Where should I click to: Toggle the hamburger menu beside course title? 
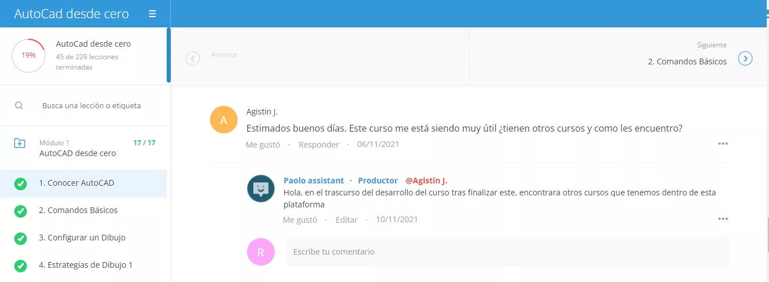(x=152, y=14)
